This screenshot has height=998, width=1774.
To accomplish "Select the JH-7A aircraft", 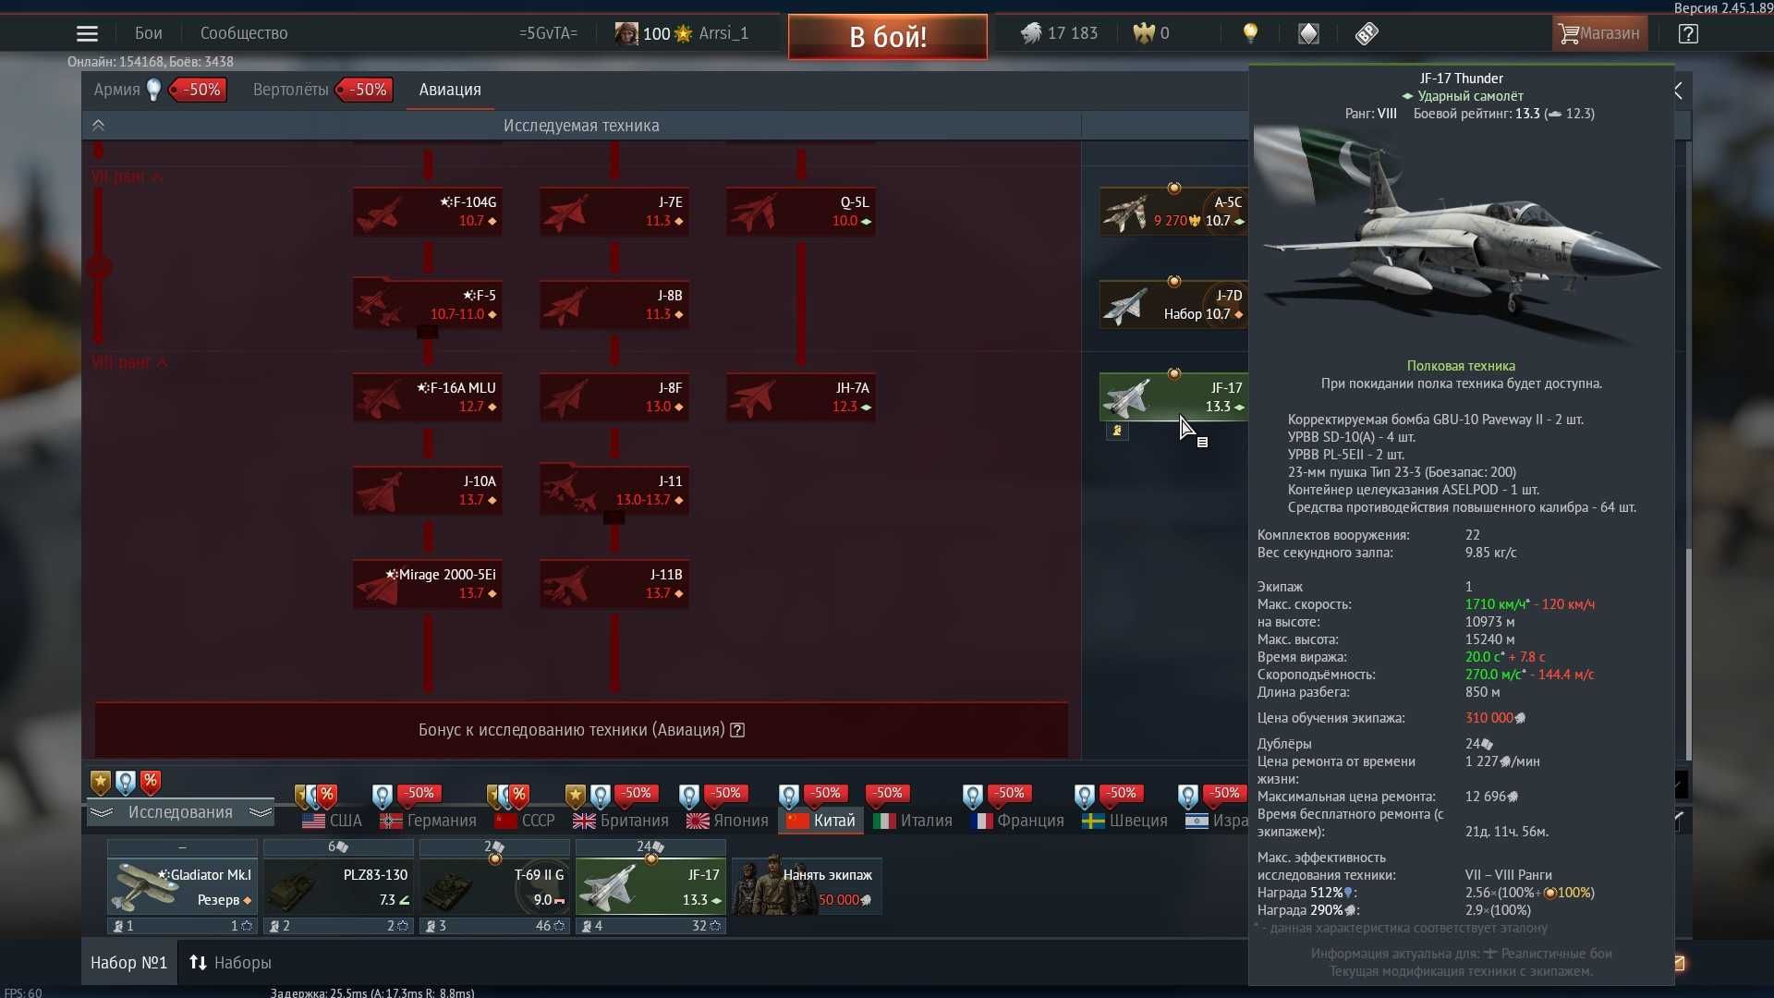I will [801, 397].
